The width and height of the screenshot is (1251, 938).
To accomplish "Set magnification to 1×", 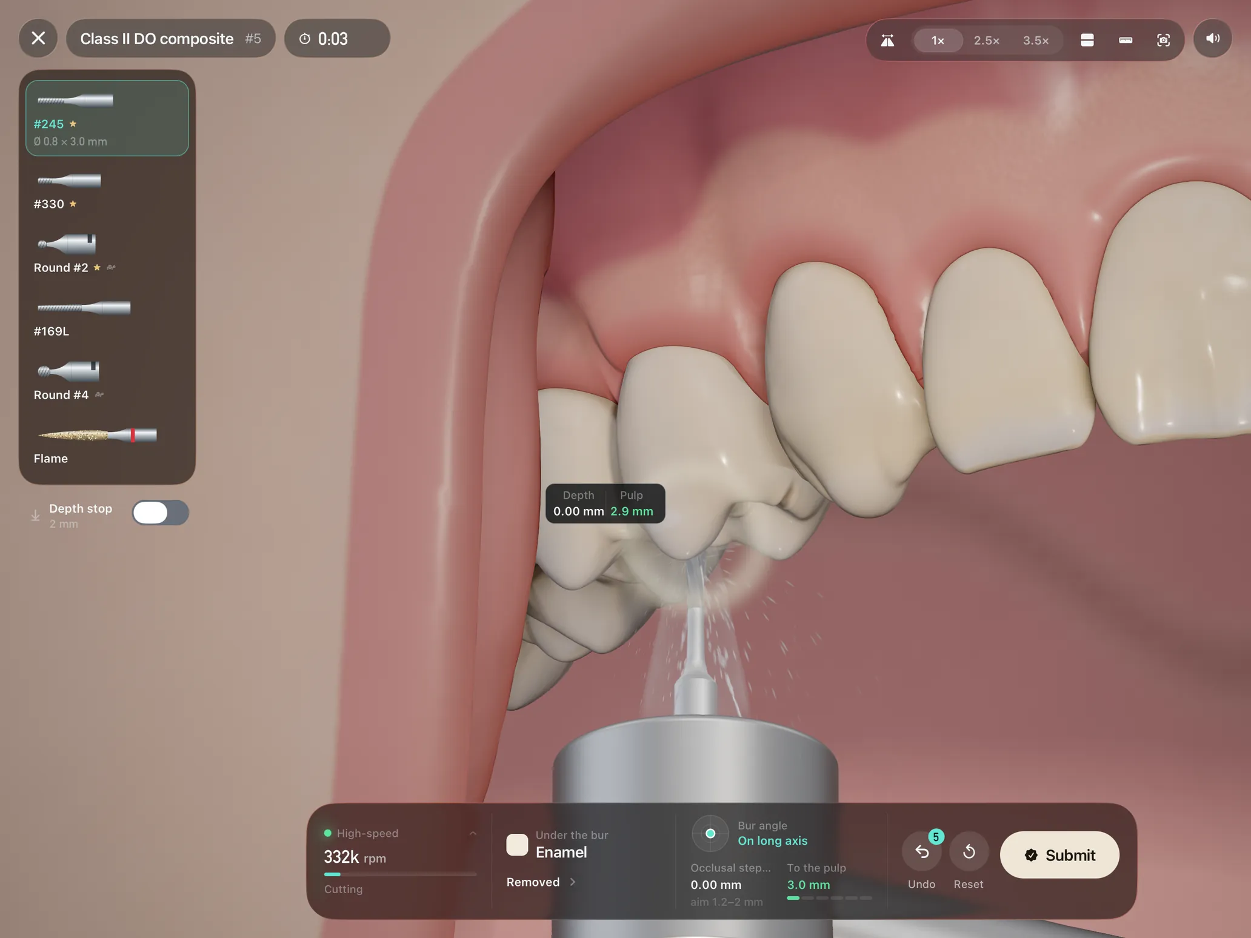I will pos(938,40).
